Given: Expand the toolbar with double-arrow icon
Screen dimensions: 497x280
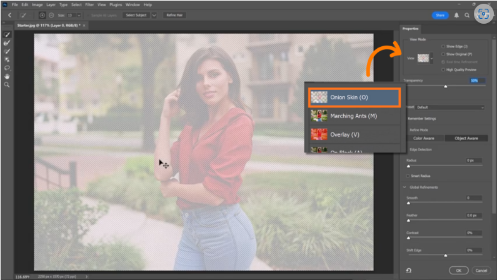Looking at the screenshot, I should (4, 22).
